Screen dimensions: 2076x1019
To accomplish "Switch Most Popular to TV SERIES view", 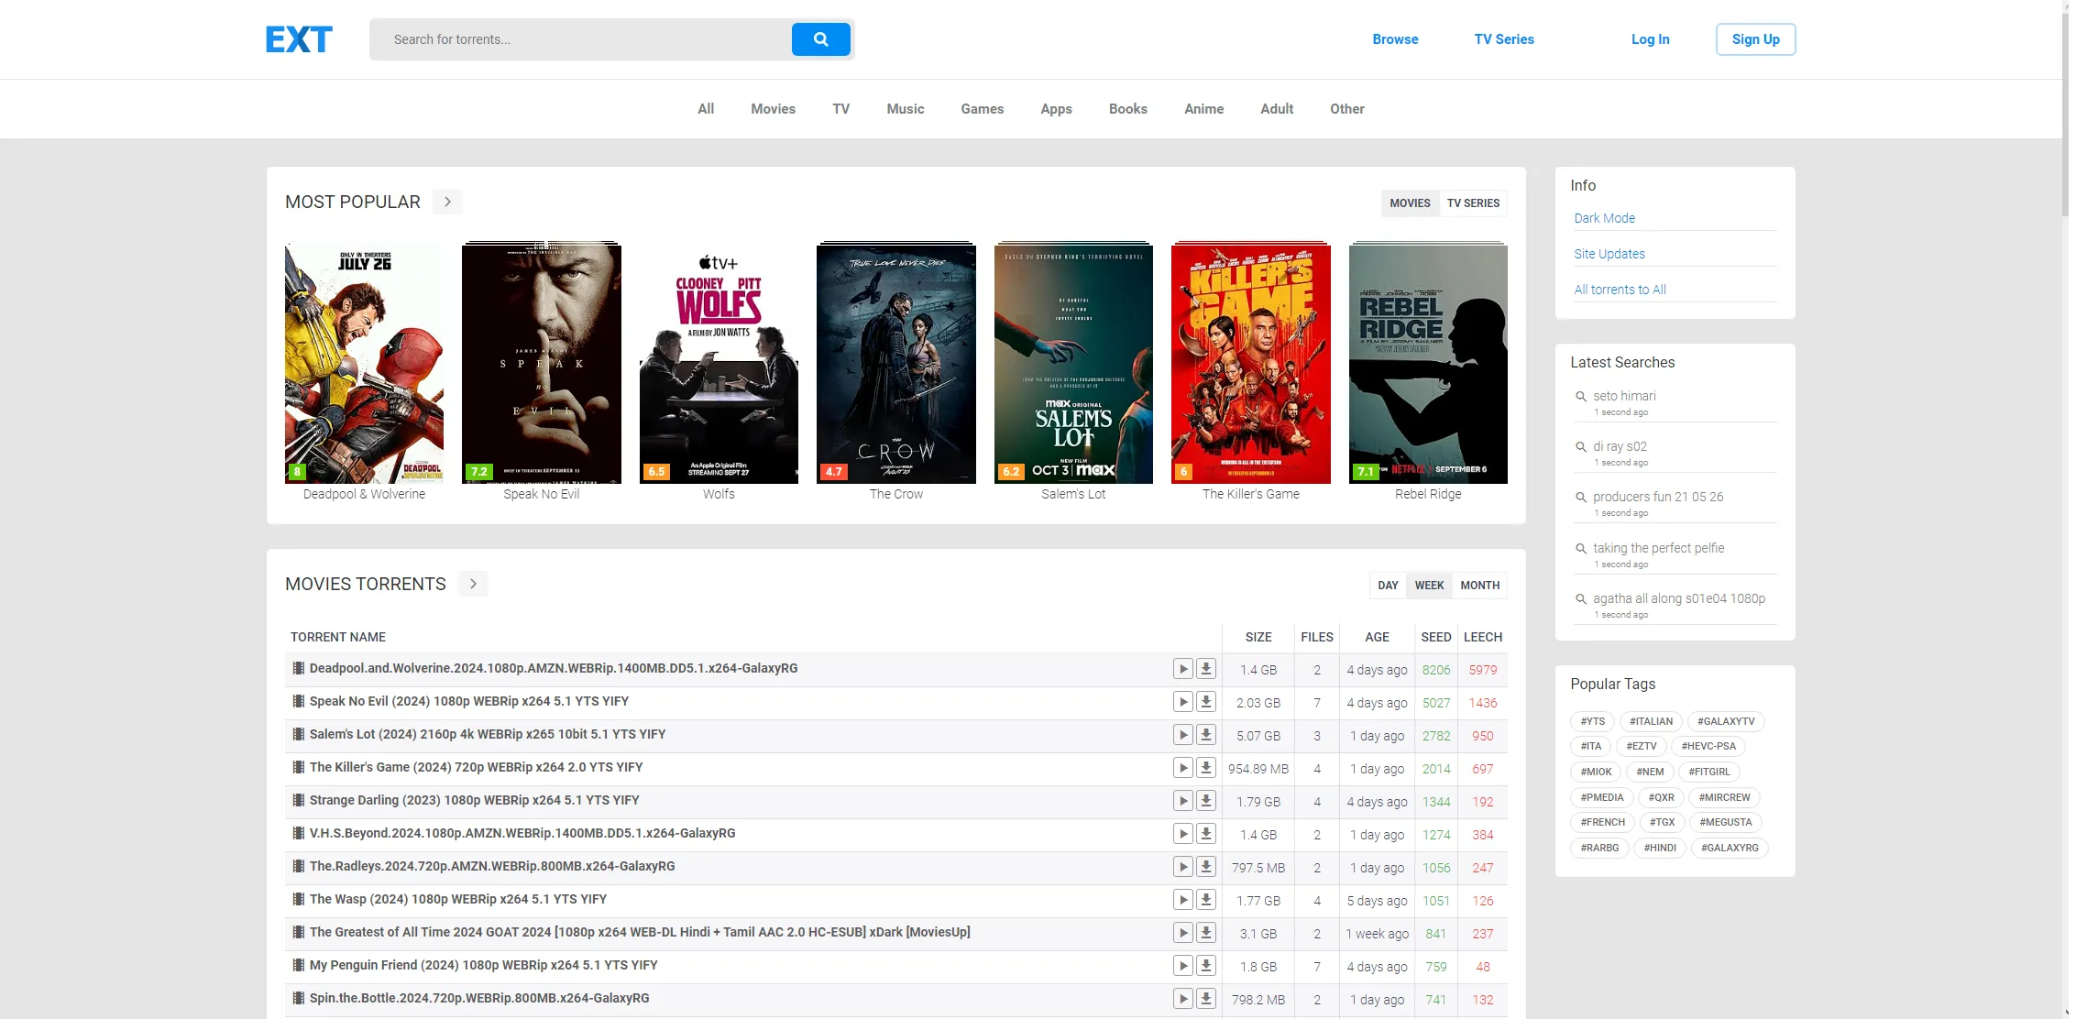I will [1473, 203].
